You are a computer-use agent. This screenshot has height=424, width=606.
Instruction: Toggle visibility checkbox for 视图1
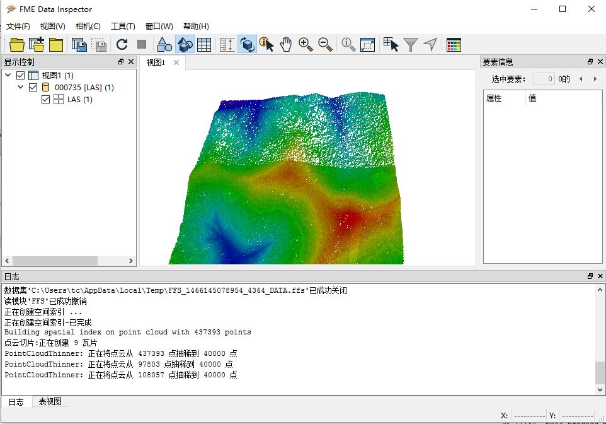coord(21,75)
